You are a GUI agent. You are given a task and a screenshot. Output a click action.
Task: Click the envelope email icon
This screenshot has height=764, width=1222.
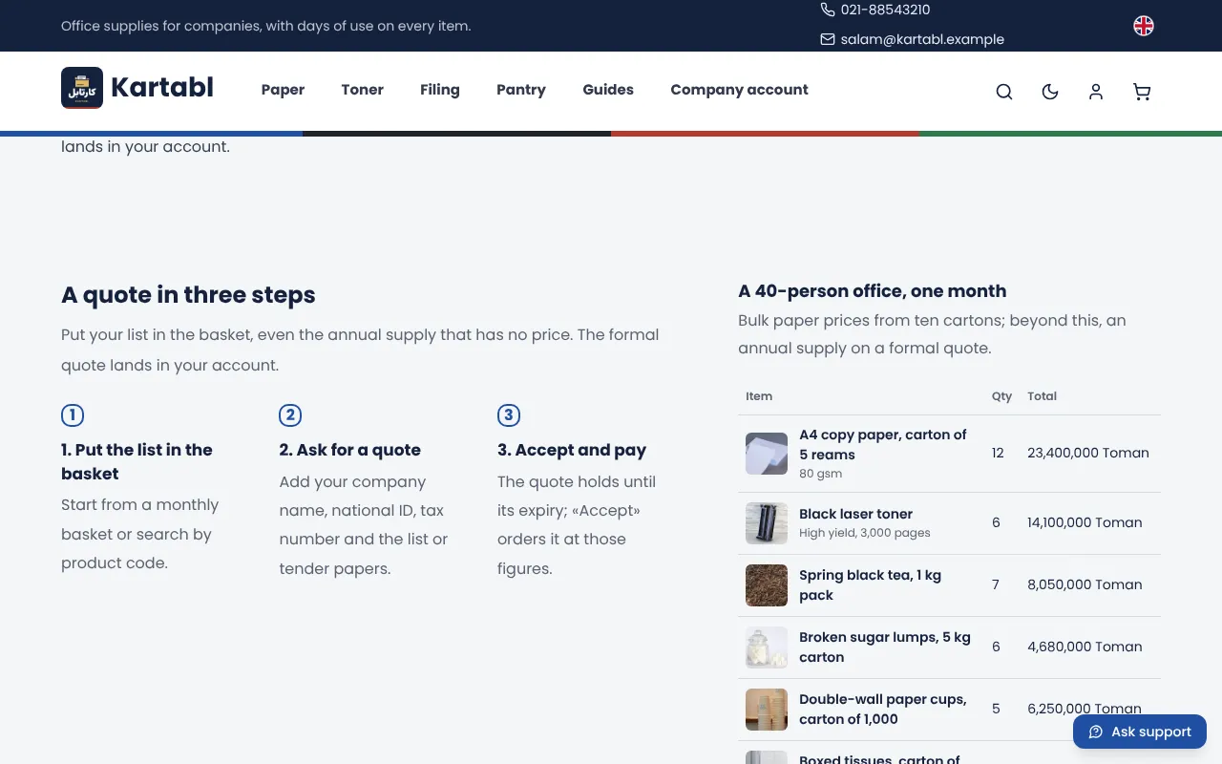pos(828,39)
